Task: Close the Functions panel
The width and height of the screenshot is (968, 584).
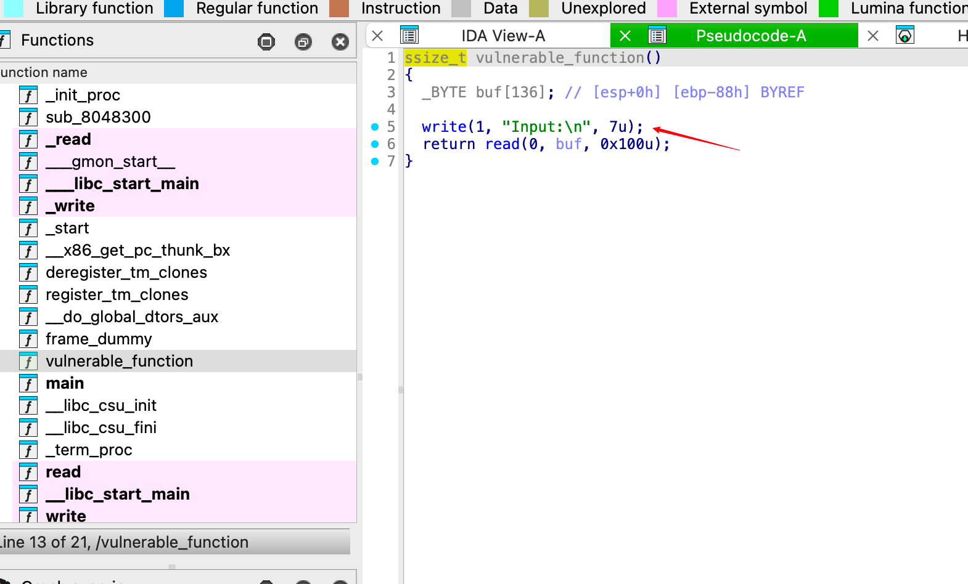Action: tap(340, 42)
